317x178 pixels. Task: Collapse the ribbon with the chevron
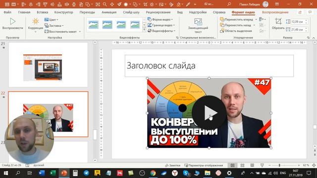pyautogui.click(x=314, y=38)
